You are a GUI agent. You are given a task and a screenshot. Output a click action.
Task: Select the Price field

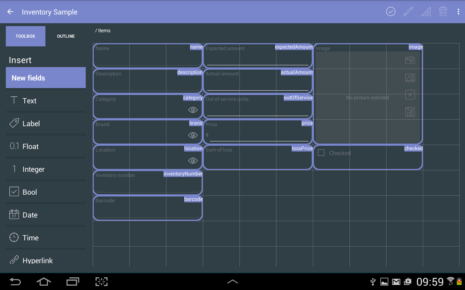pyautogui.click(x=258, y=132)
